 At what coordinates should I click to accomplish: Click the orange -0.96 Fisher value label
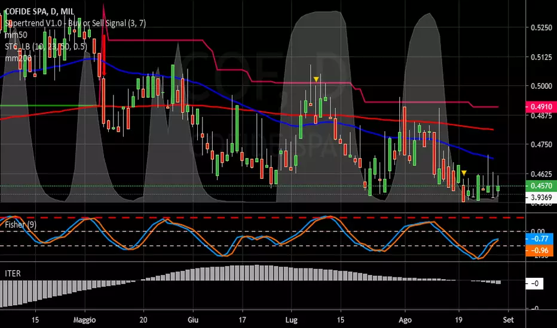click(539, 250)
